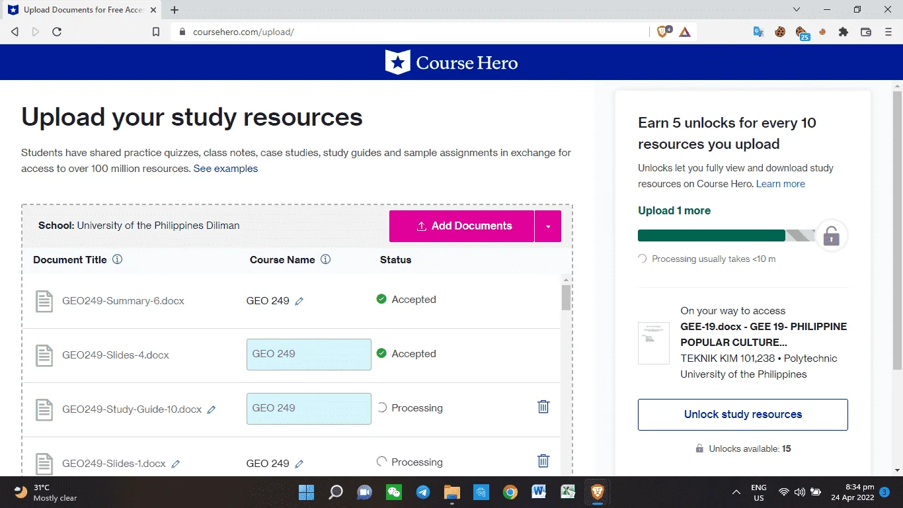Show hidden system tray icons
The height and width of the screenshot is (508, 903).
tap(736, 492)
